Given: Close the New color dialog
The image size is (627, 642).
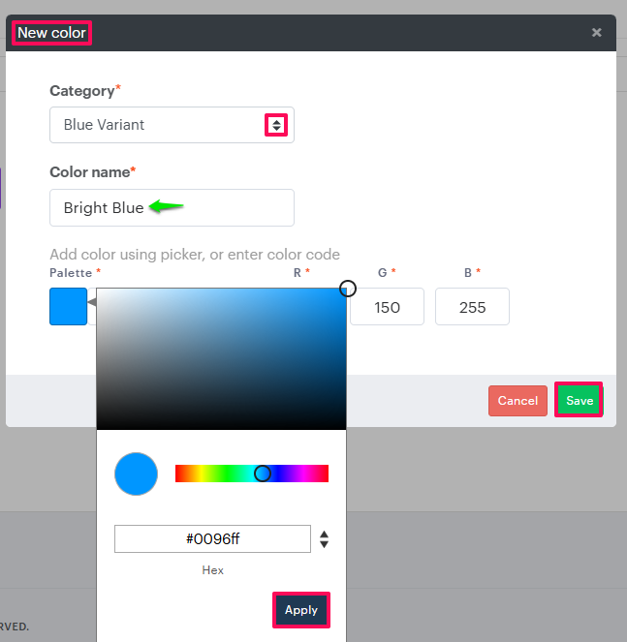Looking at the screenshot, I should tap(596, 33).
